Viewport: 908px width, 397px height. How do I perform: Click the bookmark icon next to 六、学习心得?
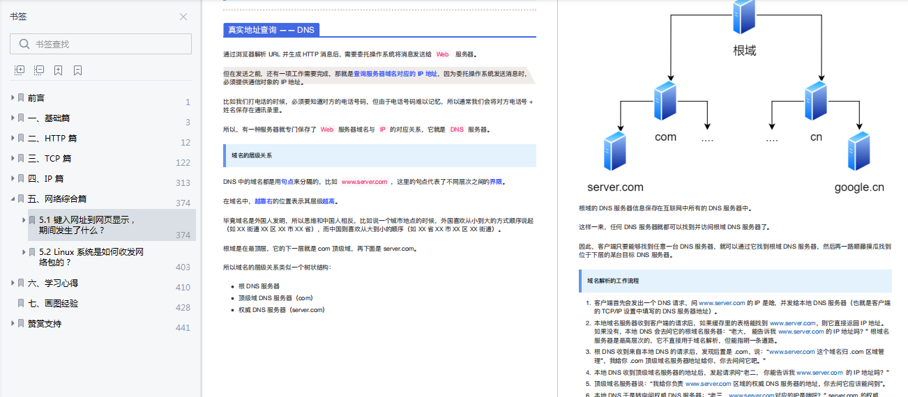click(22, 283)
